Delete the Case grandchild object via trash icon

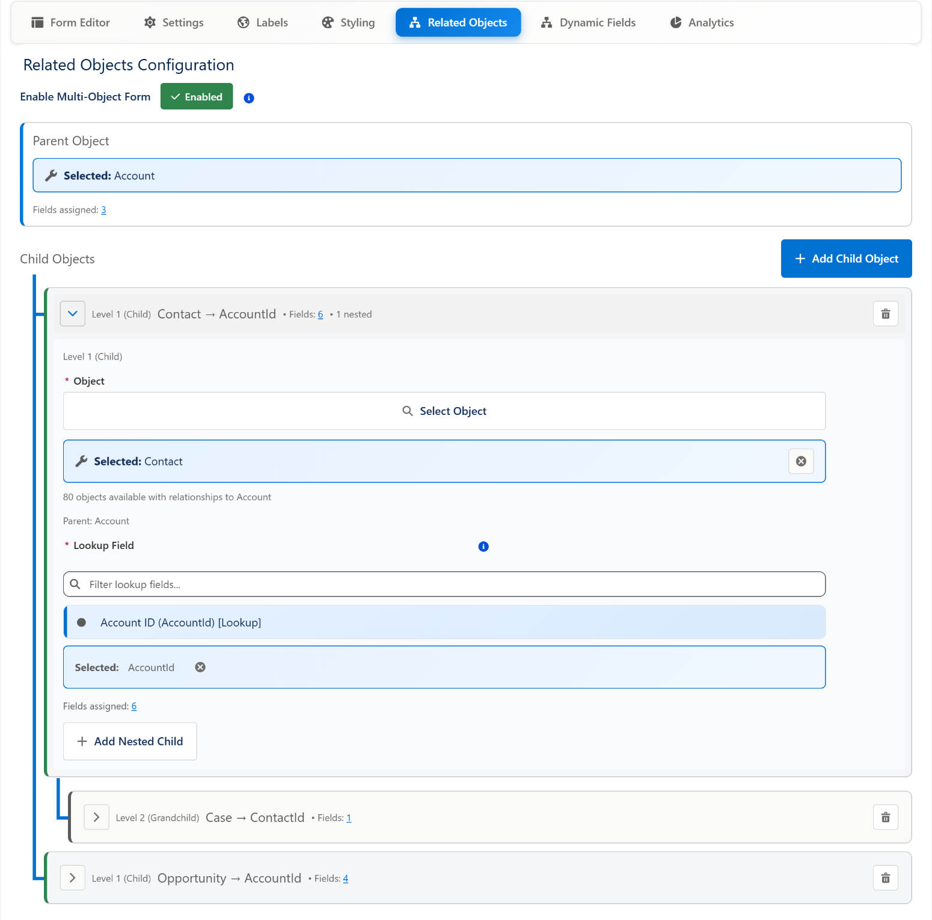click(885, 817)
